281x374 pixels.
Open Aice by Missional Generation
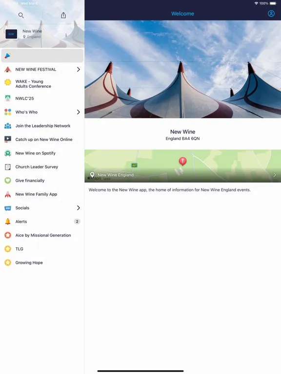(x=42, y=235)
